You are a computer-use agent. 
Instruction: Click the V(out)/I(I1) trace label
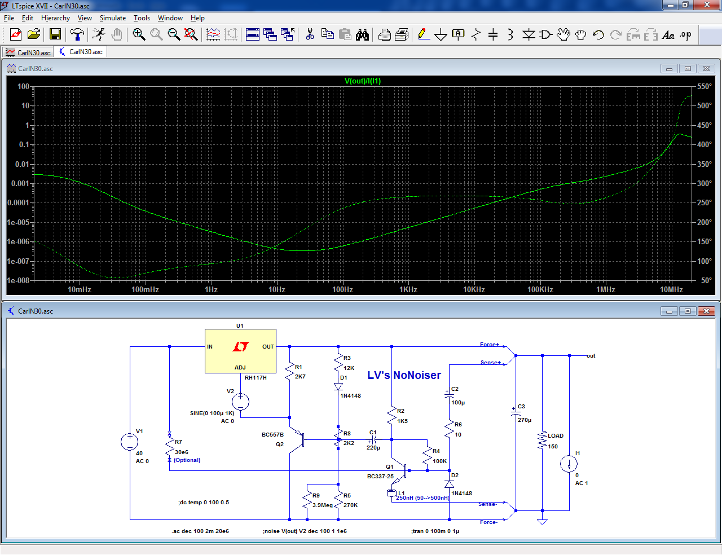[x=362, y=81]
